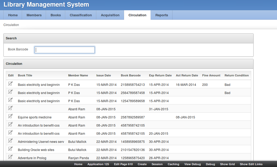
Task: Click the Fine Amount column header
Action: click(211, 75)
